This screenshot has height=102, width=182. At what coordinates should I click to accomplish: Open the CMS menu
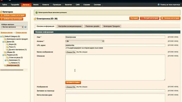pyautogui.click(x=78, y=5)
